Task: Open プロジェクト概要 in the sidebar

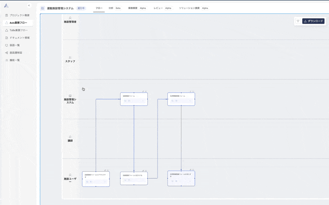Action: [x=18, y=15]
